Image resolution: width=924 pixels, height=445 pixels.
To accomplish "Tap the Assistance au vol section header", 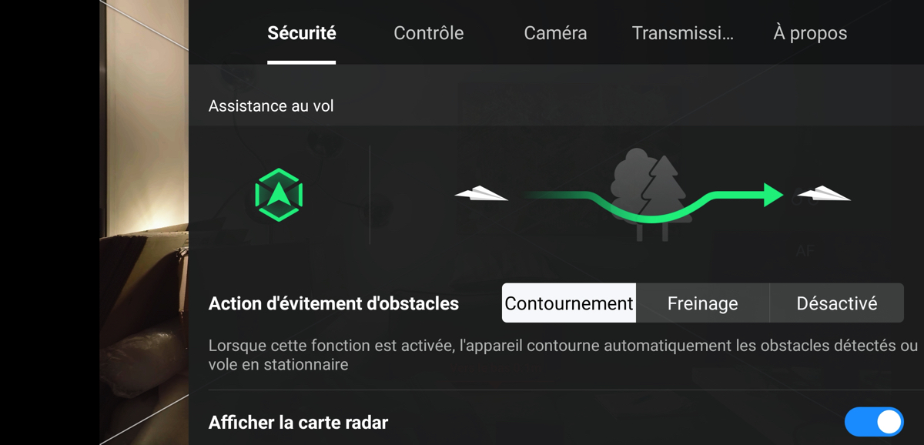I will tap(271, 106).
